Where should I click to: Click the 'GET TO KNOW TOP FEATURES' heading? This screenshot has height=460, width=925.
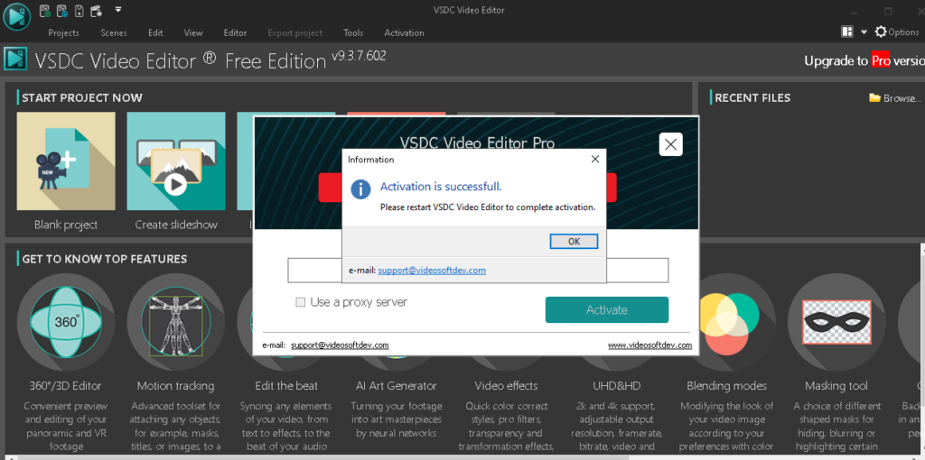tap(105, 259)
